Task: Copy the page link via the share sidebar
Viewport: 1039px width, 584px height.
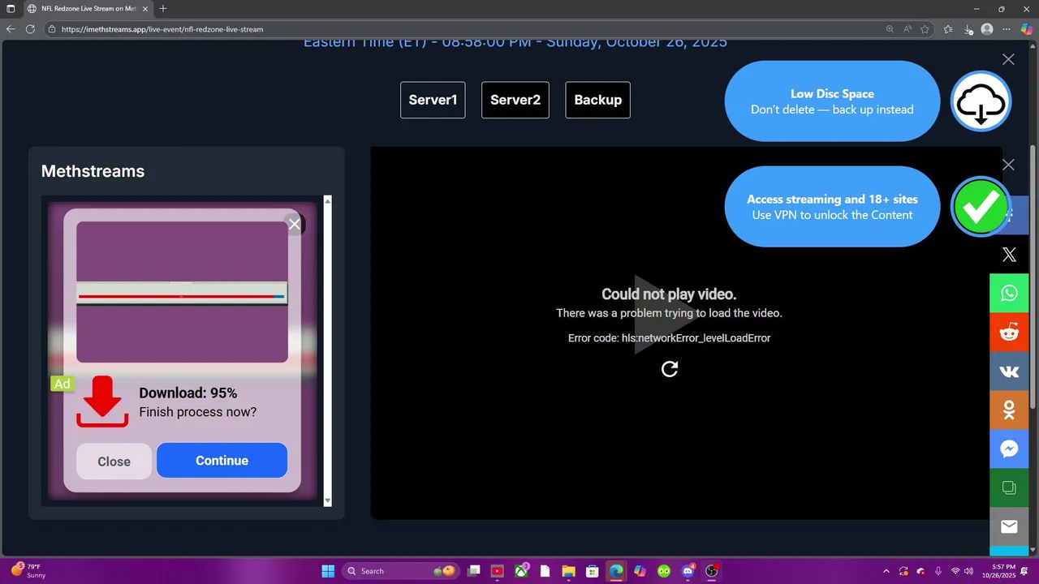Action: 1009,487
